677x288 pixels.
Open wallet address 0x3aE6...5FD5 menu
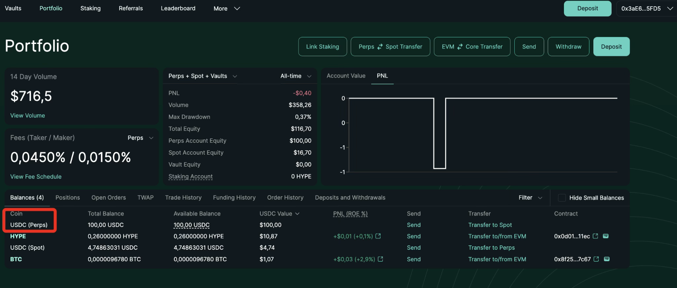point(647,9)
